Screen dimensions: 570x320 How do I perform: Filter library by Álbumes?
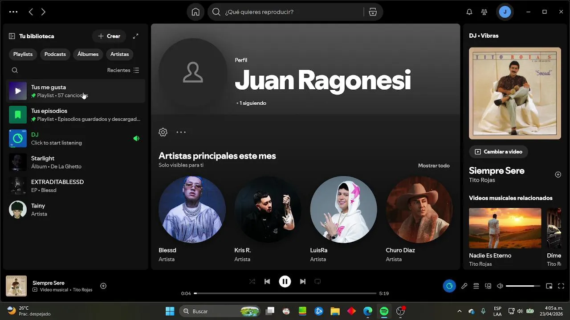click(88, 54)
